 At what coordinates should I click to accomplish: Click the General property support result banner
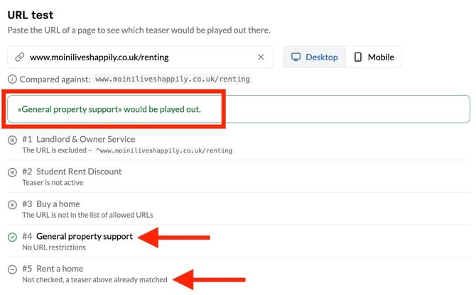click(239, 109)
